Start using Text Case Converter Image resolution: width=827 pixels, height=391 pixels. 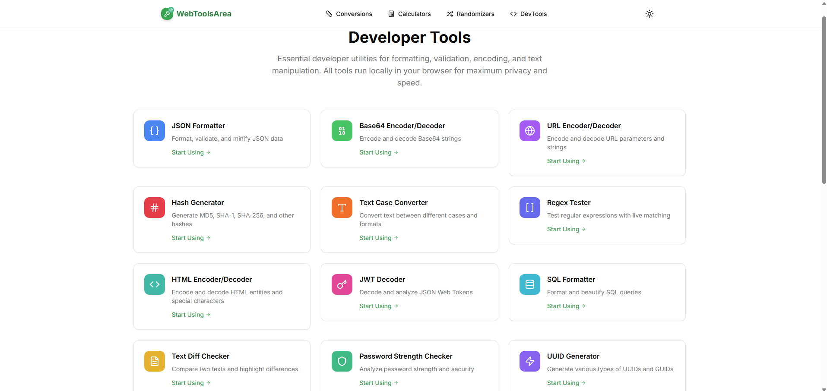(379, 238)
